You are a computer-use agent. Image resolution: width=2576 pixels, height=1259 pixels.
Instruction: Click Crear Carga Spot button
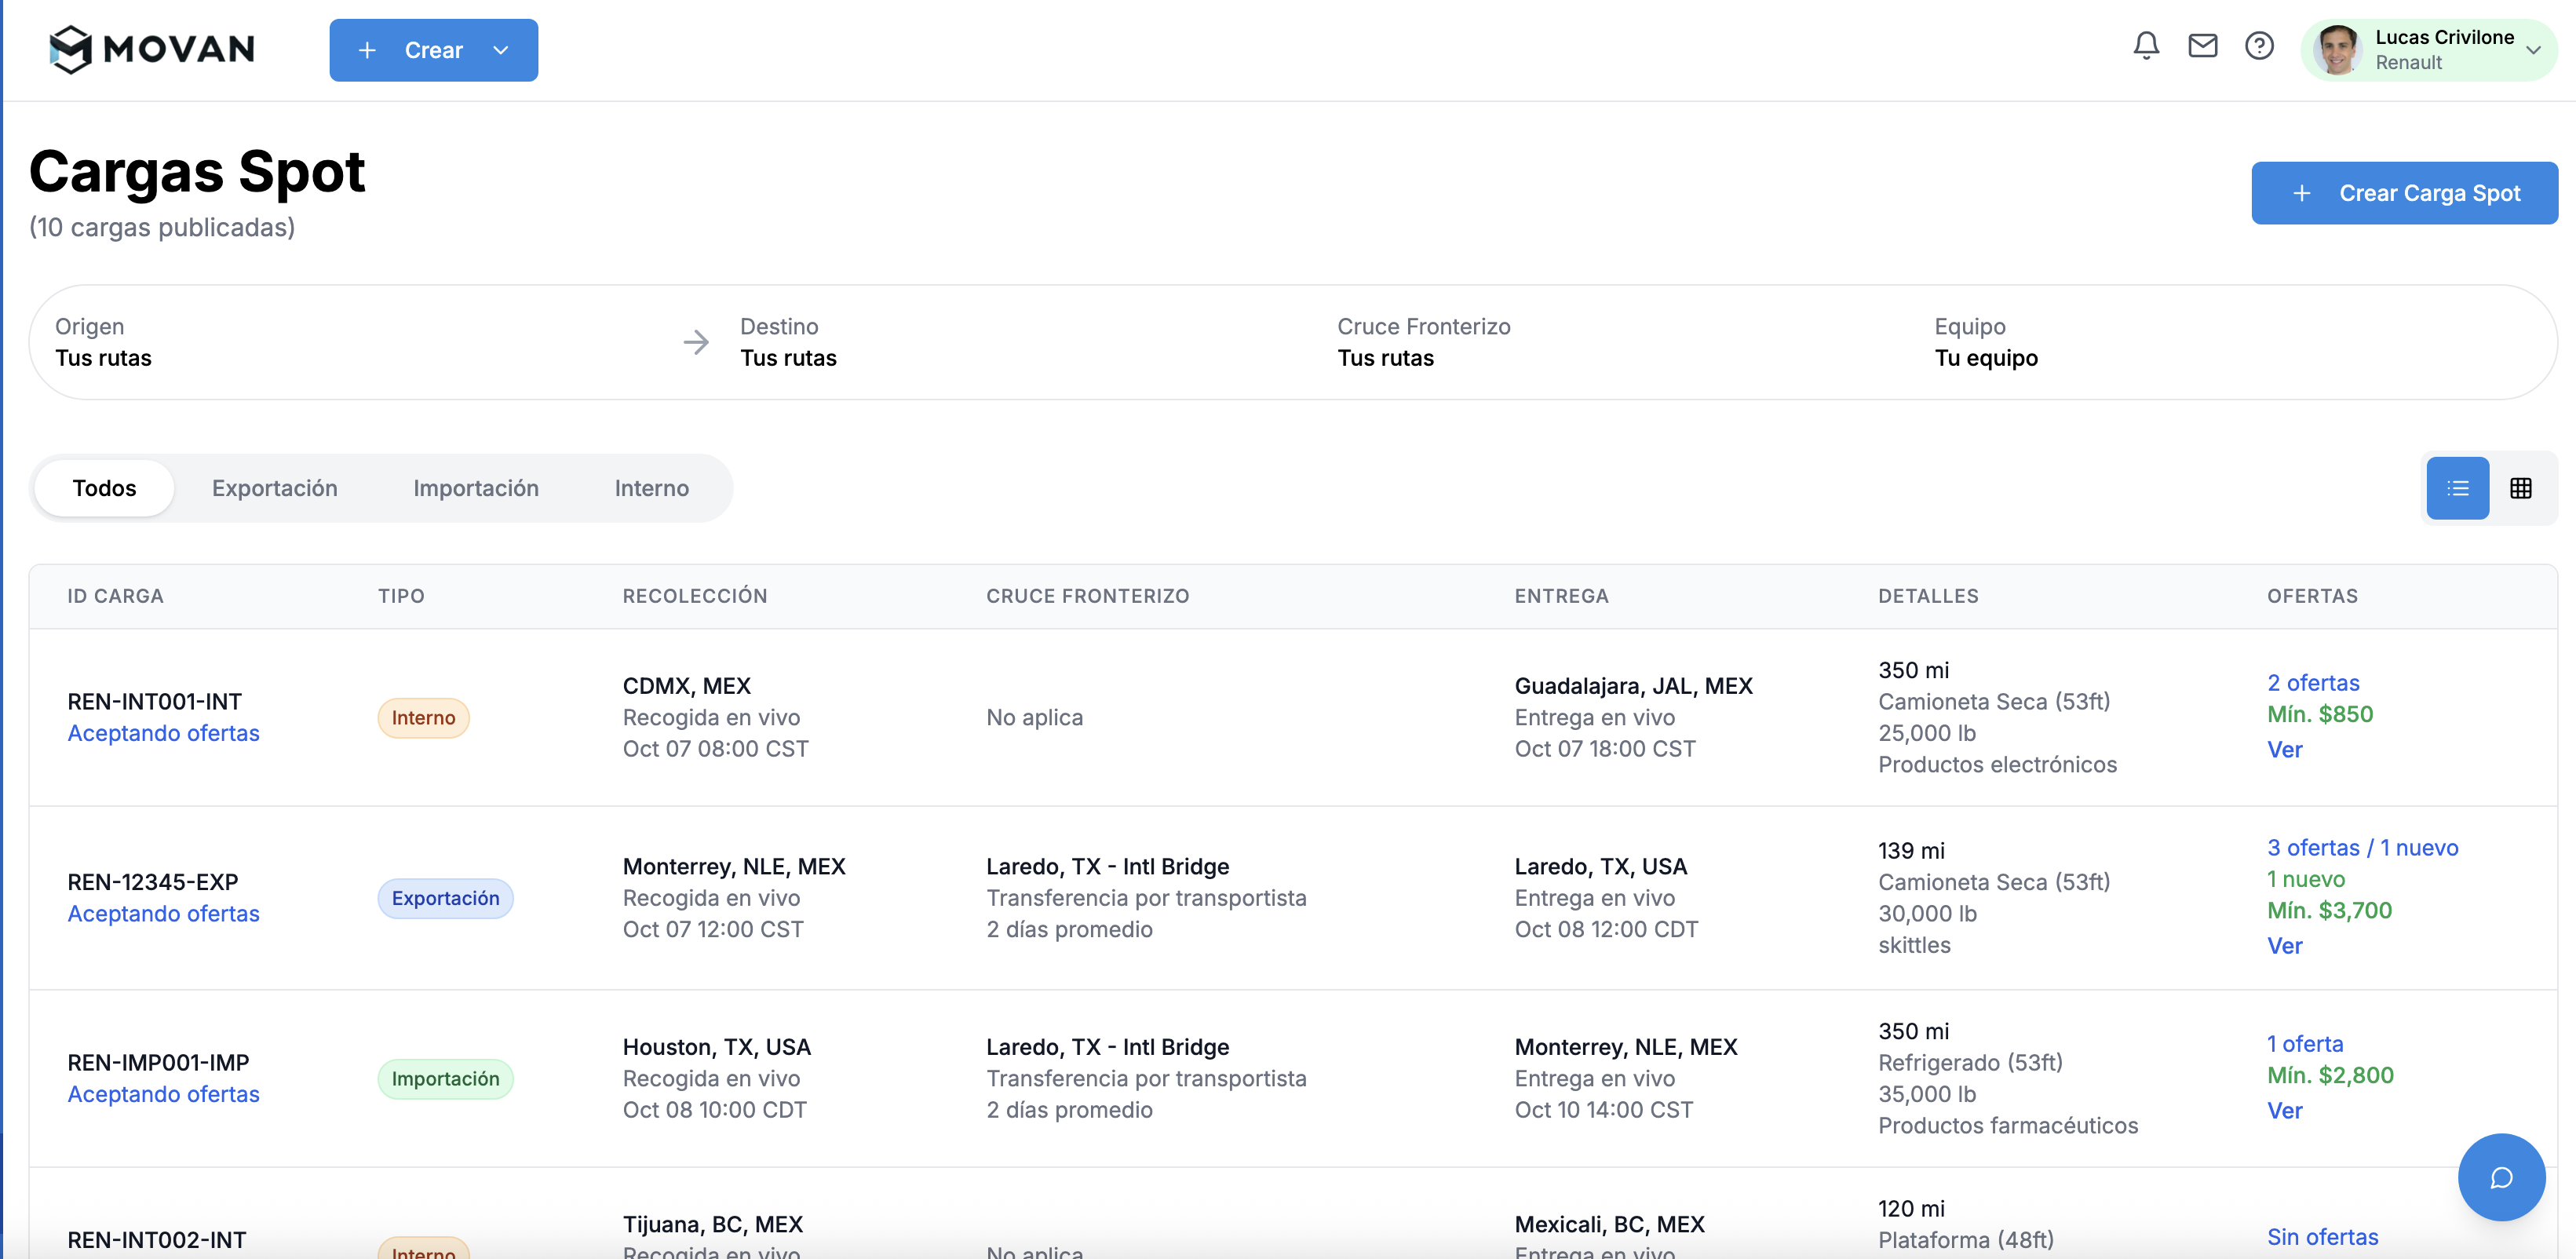2404,192
